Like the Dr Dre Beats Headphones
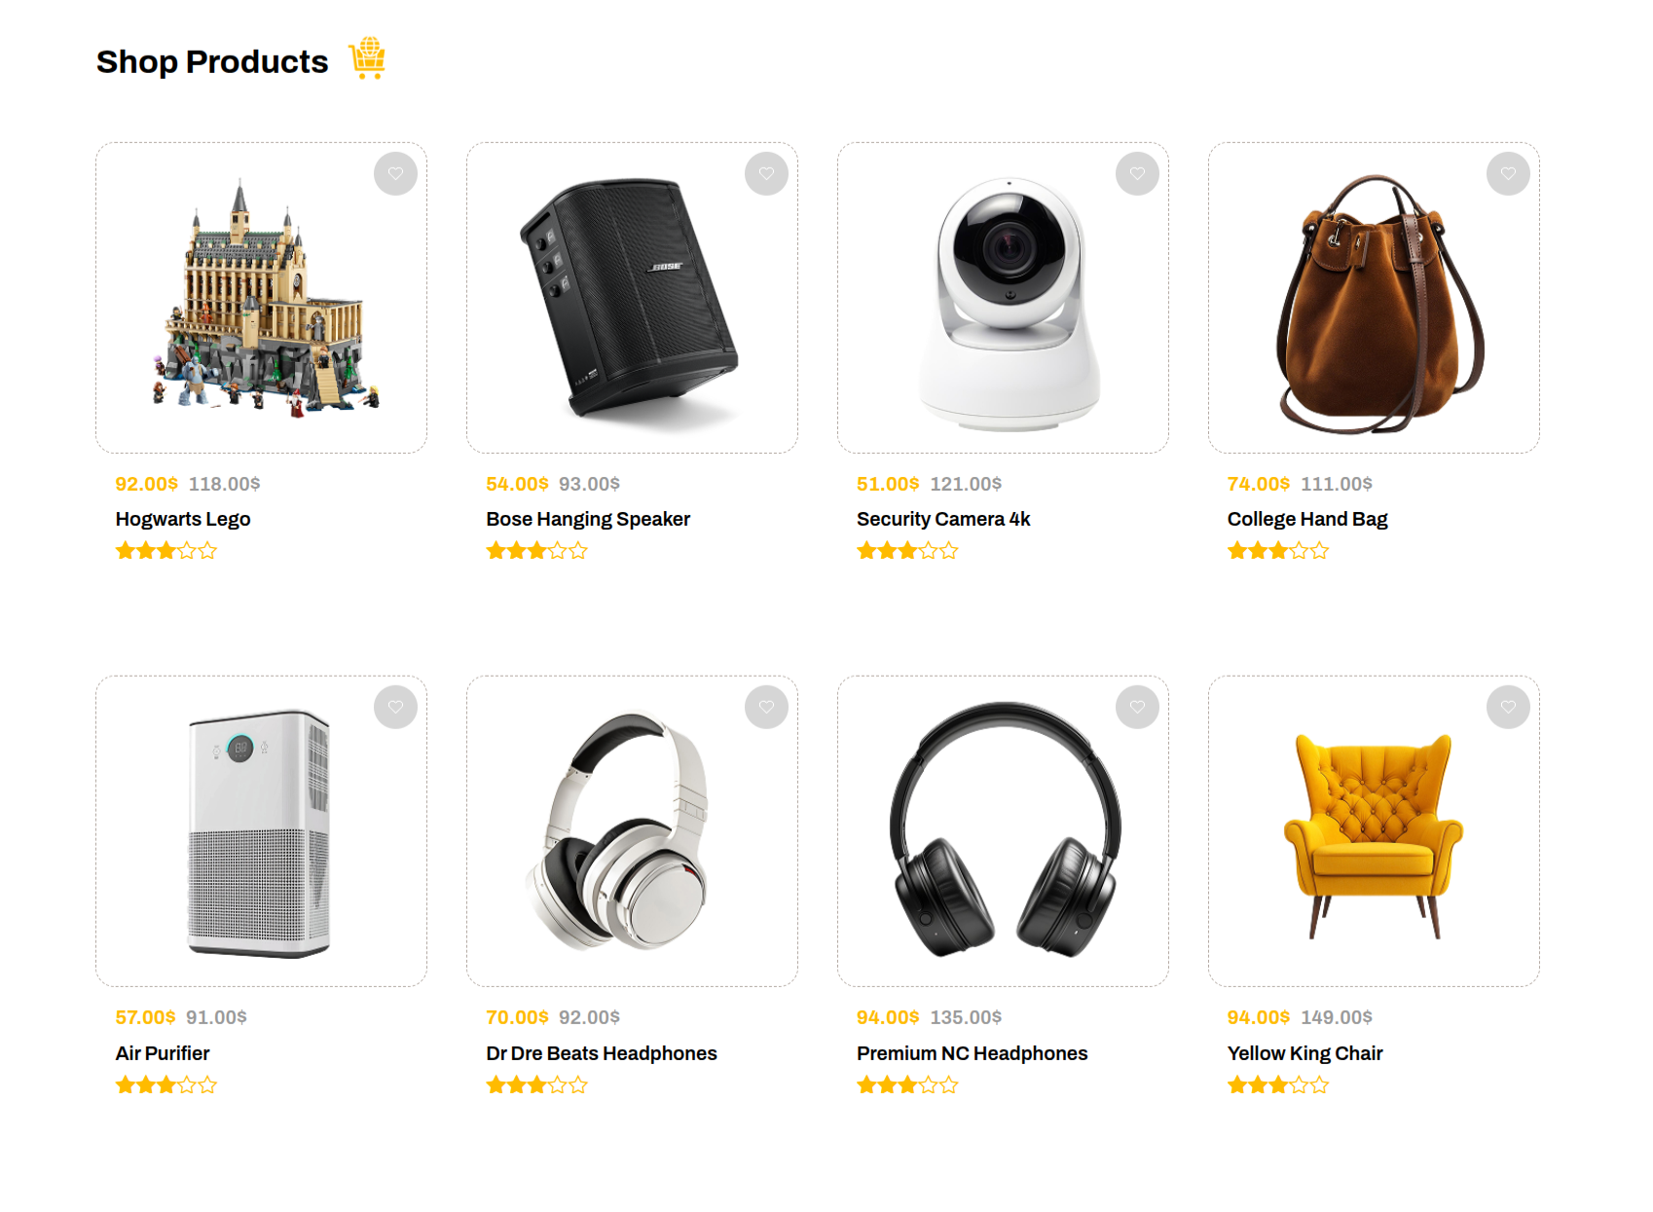The width and height of the screenshot is (1653, 1212). tap(766, 707)
